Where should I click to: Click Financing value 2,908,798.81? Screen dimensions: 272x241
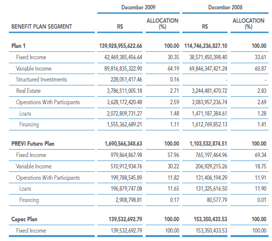(129, 200)
